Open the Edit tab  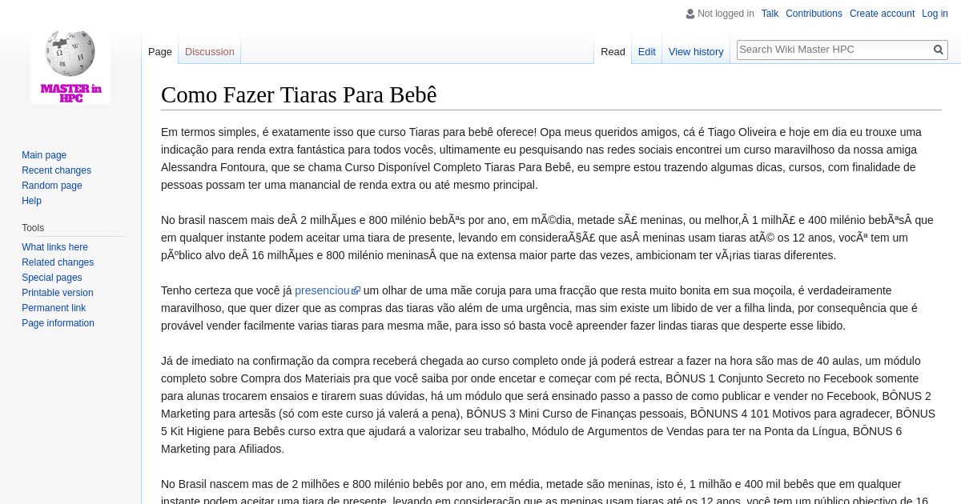coord(647,51)
